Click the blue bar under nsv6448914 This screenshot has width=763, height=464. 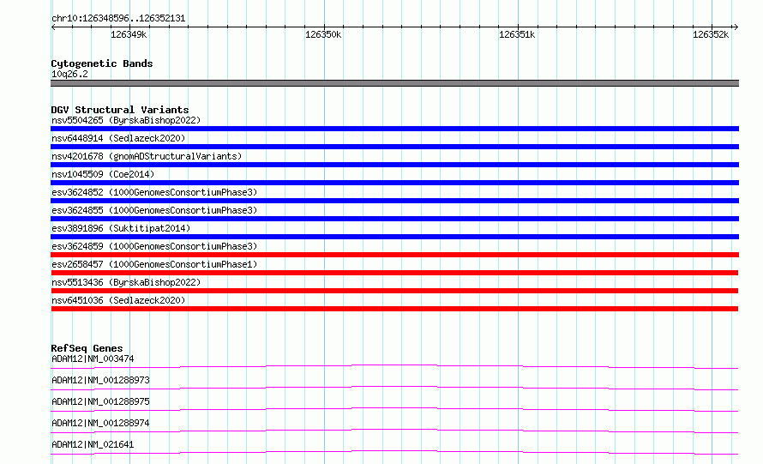(x=394, y=147)
